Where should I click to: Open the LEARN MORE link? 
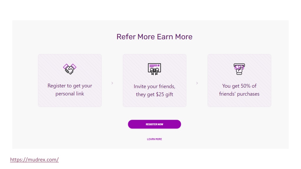click(154, 139)
